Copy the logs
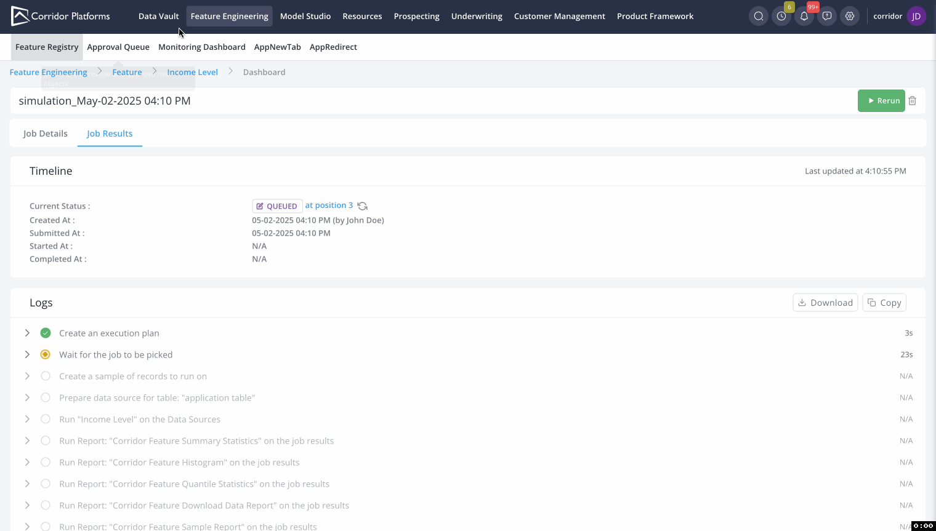 coord(884,303)
